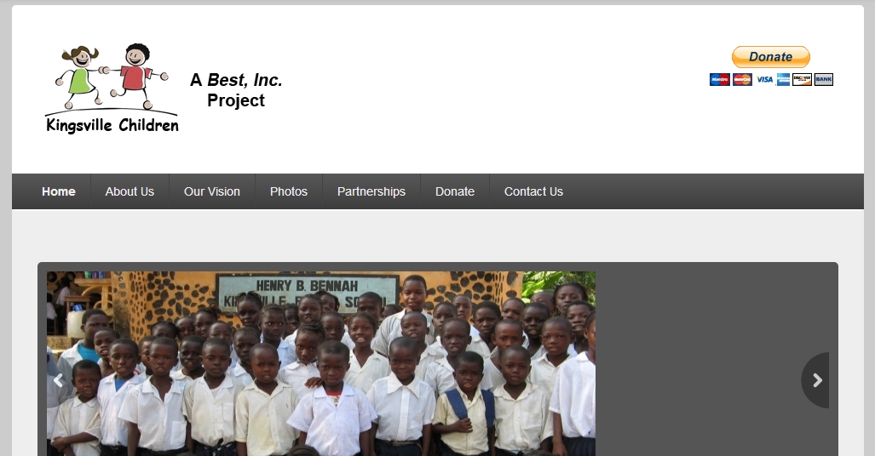
Task: Go to the Our Vision page
Action: click(x=212, y=191)
